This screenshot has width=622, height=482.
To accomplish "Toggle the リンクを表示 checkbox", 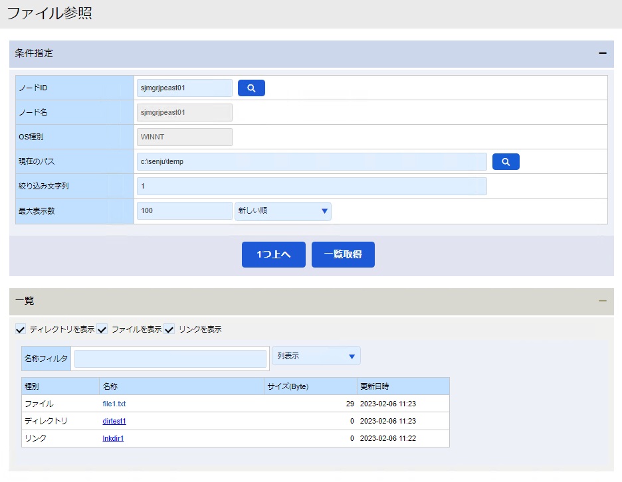I will tap(169, 329).
